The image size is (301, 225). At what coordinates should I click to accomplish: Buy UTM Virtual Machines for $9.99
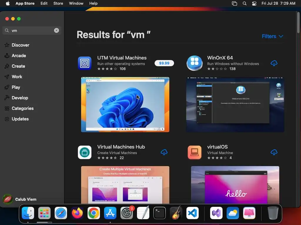(x=164, y=63)
